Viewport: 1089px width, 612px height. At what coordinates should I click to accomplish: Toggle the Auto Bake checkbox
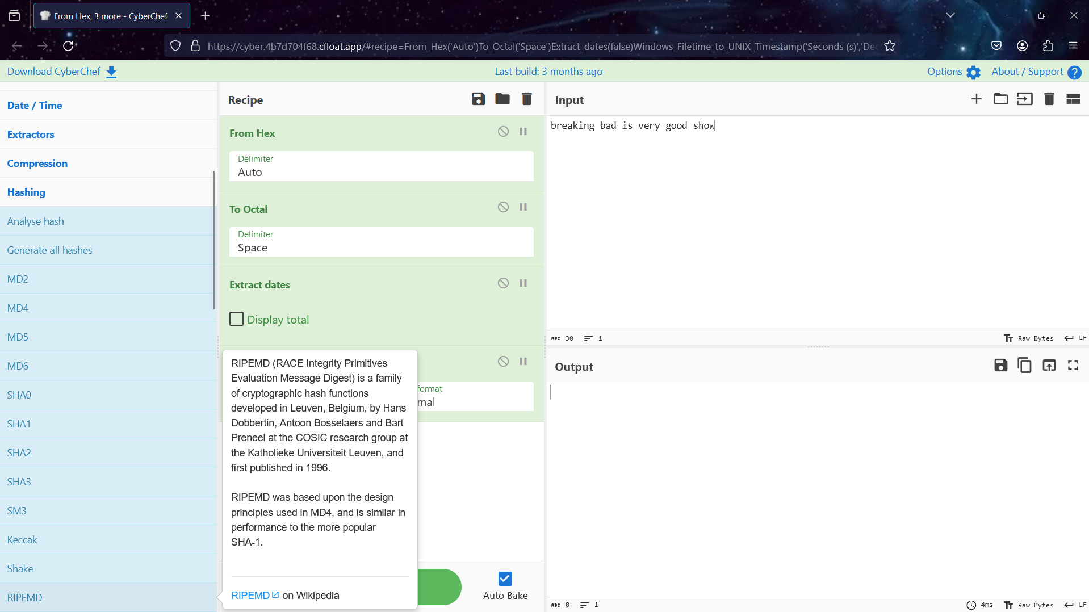click(505, 579)
